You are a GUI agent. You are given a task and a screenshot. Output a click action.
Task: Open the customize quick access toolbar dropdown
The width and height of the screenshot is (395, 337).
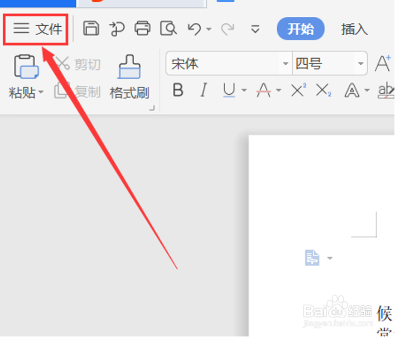255,29
